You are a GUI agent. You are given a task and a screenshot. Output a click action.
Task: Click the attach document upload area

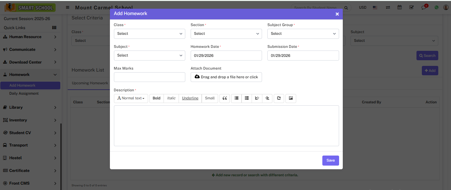tap(226, 77)
